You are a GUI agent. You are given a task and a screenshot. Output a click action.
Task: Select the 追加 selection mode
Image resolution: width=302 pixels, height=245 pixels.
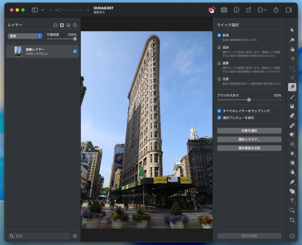[219, 47]
